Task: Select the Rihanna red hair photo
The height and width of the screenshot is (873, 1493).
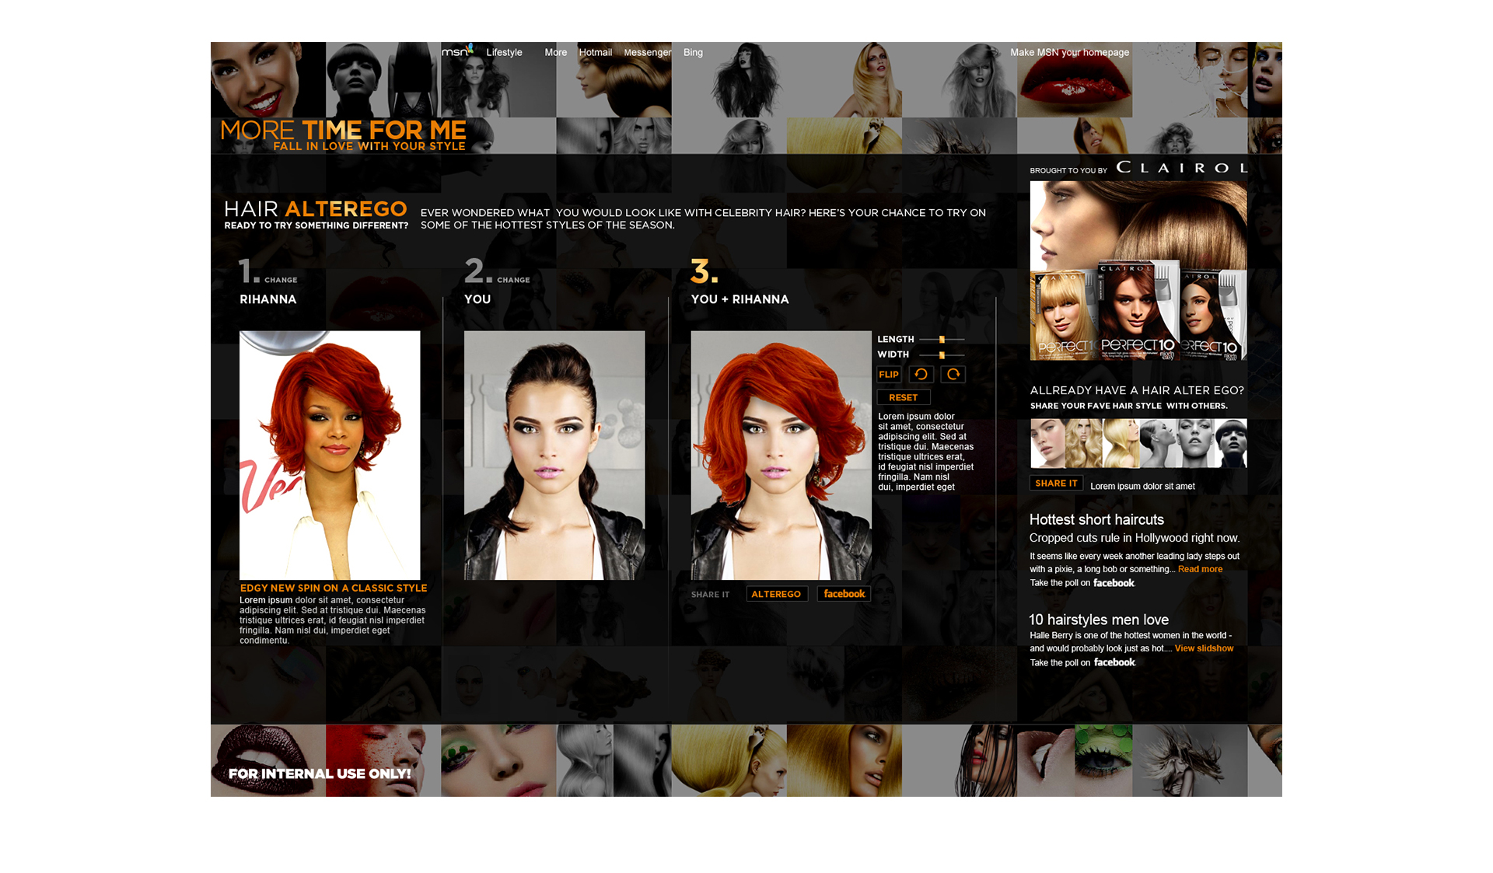Action: (330, 455)
